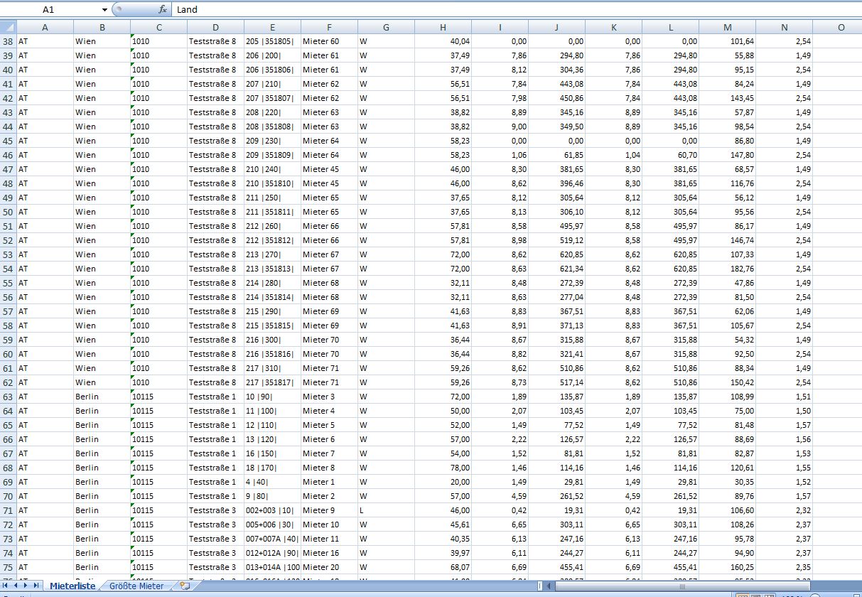The height and width of the screenshot is (597, 862).
Task: Click cell 321,41 in row 60
Action: coord(556,354)
